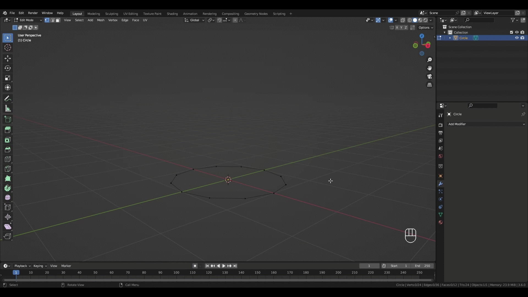The height and width of the screenshot is (297, 528).
Task: Toggle Collection exclude checkbox
Action: coord(512,32)
